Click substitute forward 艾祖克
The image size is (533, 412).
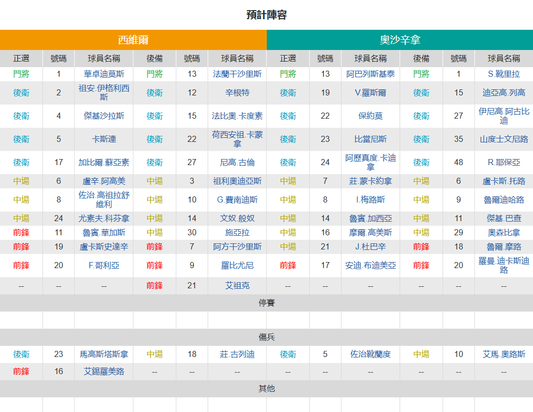(237, 286)
